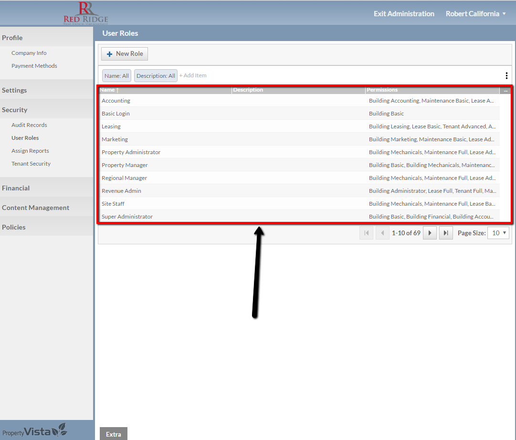This screenshot has width=516, height=440.
Task: Open the Robert California user dropdown
Action: (475, 14)
